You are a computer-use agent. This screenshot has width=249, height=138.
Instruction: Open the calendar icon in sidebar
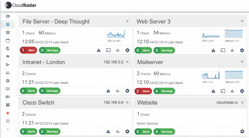[x=8, y=41]
